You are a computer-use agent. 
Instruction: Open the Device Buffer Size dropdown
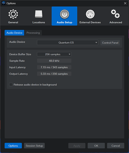54,54
